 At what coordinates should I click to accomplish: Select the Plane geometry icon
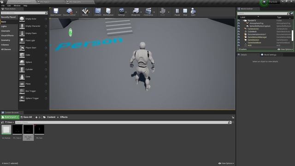tap(22, 84)
